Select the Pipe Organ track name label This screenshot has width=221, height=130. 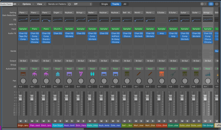58,126
